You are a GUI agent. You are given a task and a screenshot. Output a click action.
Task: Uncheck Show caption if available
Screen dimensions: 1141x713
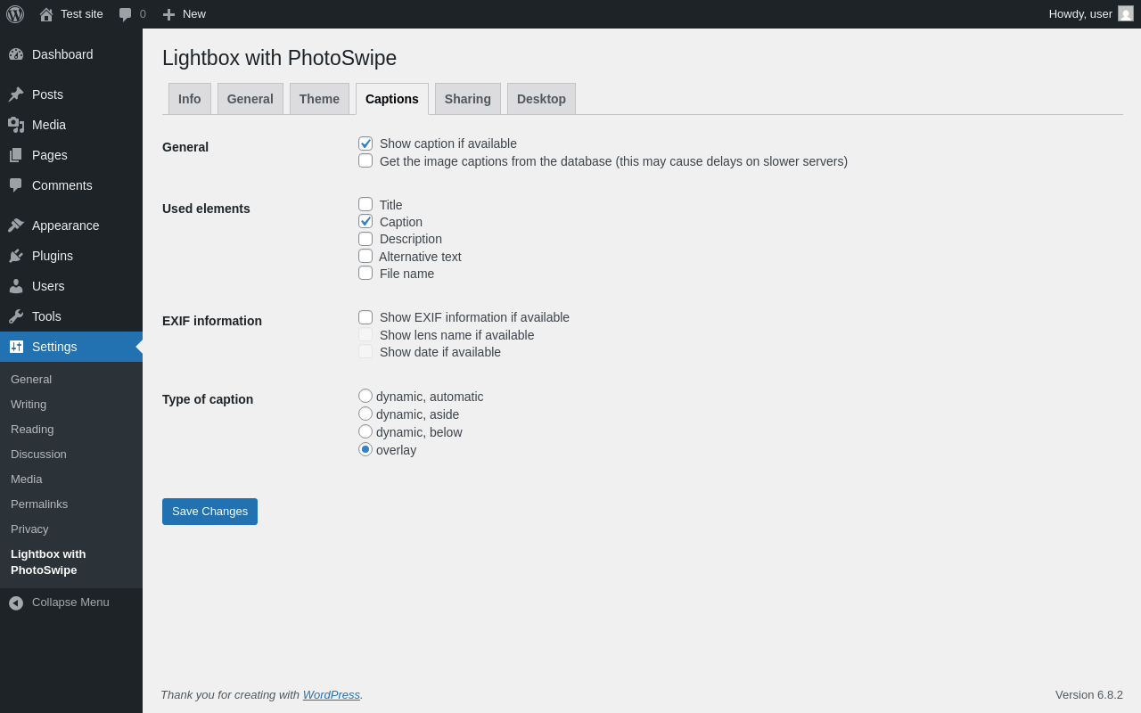coord(365,143)
